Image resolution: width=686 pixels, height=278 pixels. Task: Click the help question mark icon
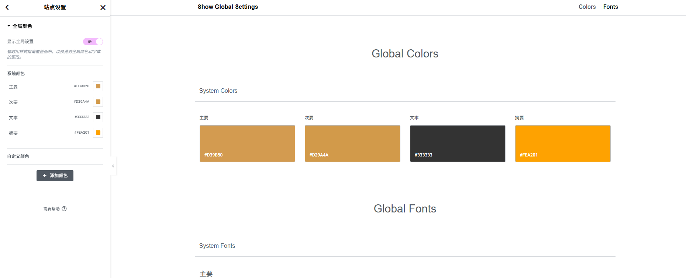[x=64, y=209]
